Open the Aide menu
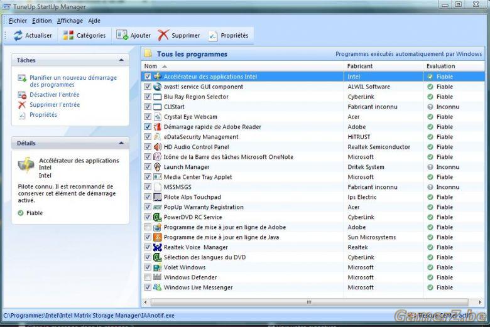This screenshot has width=490, height=327. tap(94, 21)
